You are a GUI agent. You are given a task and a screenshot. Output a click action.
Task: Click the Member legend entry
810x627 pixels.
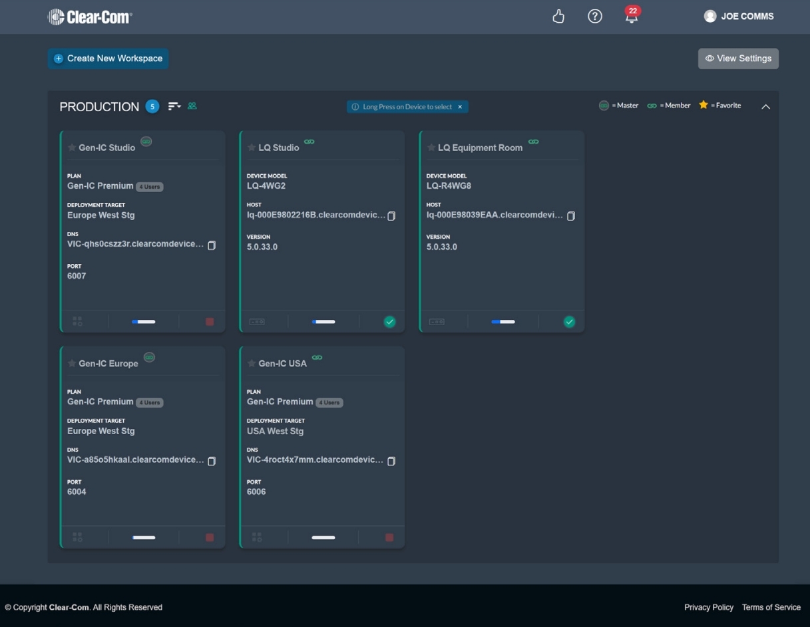point(669,105)
